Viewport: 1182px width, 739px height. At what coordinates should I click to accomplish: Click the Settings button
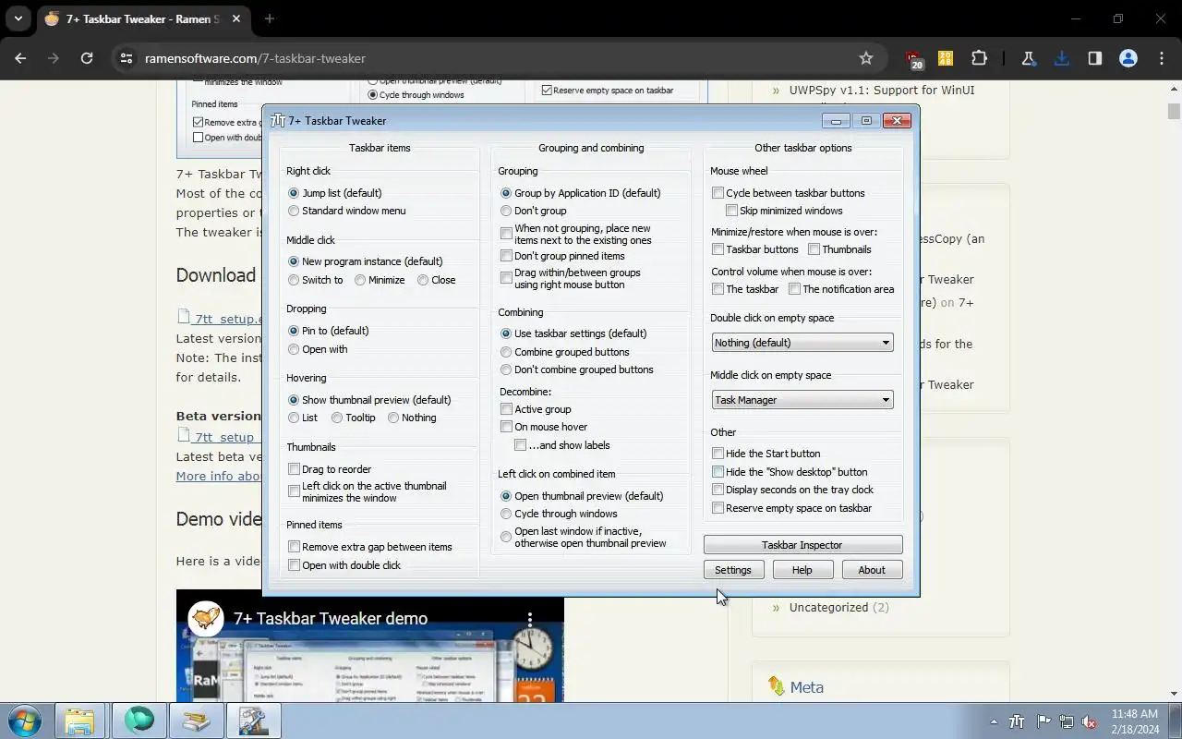coord(733,570)
